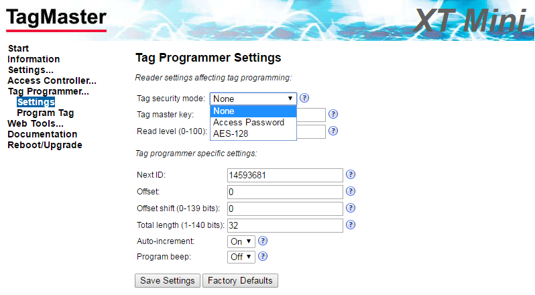Open the Auto-increment On dropdown

[x=241, y=241]
